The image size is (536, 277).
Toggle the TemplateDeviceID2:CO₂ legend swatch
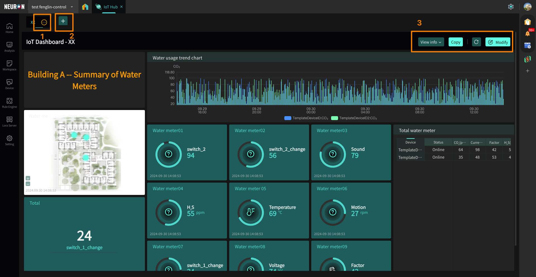point(334,118)
